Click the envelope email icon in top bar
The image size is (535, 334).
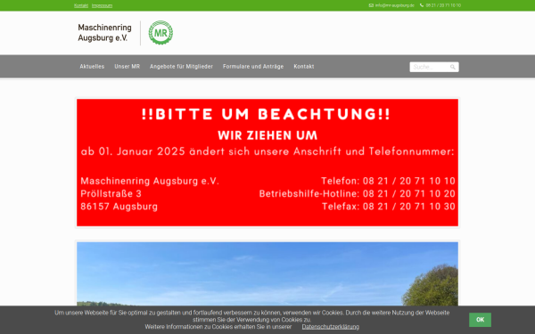coord(371,5)
